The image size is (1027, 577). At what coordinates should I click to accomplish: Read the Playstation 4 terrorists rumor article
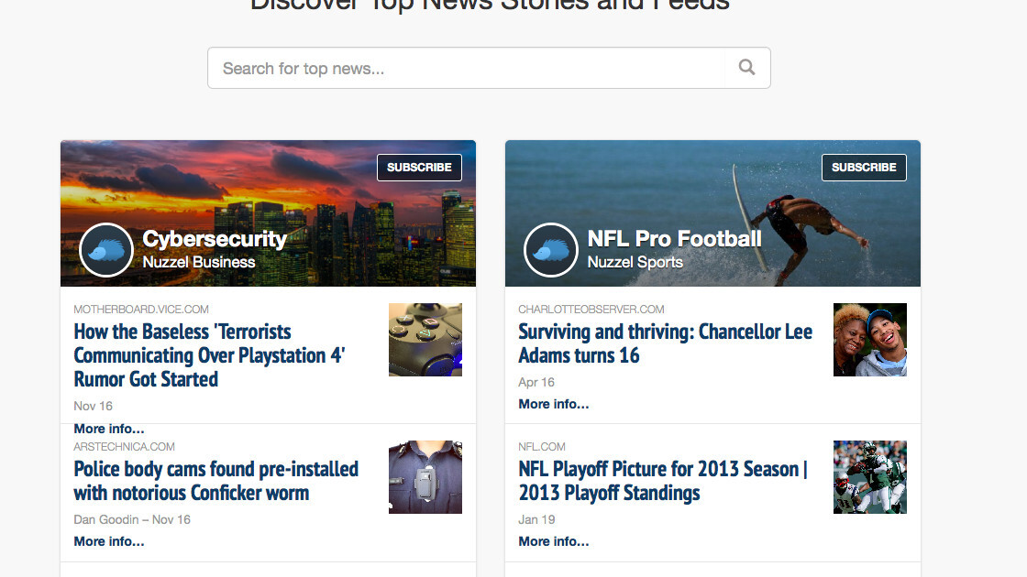tap(210, 355)
